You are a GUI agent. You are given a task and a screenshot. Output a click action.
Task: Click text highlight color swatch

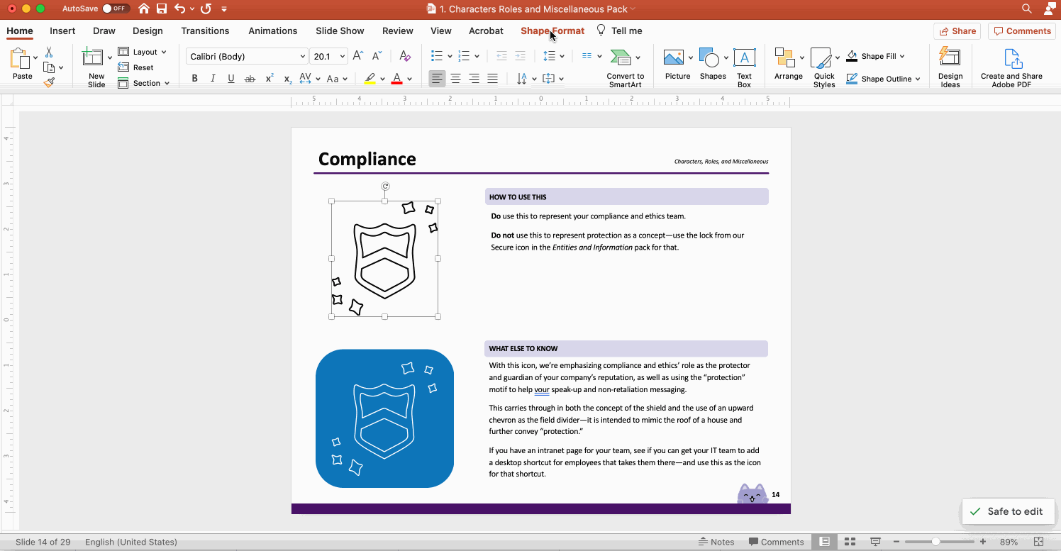coord(370,79)
